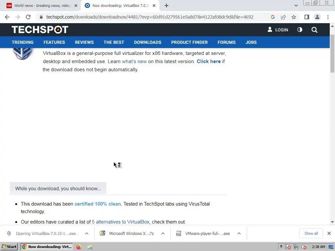335x251 pixels.
Task: Bookmark this page with the star icon
Action: tap(294, 17)
